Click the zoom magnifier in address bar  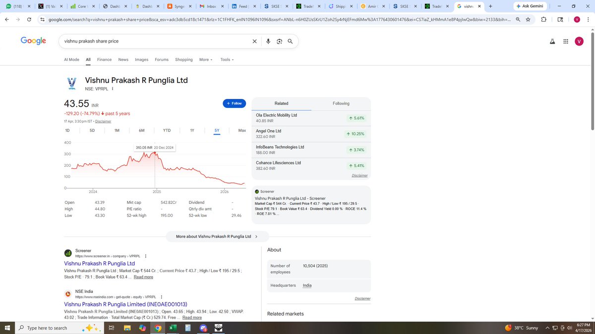(518, 19)
